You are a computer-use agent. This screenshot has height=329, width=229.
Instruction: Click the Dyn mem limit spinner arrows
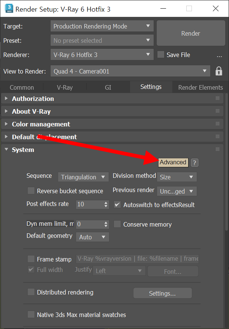pos(106,224)
